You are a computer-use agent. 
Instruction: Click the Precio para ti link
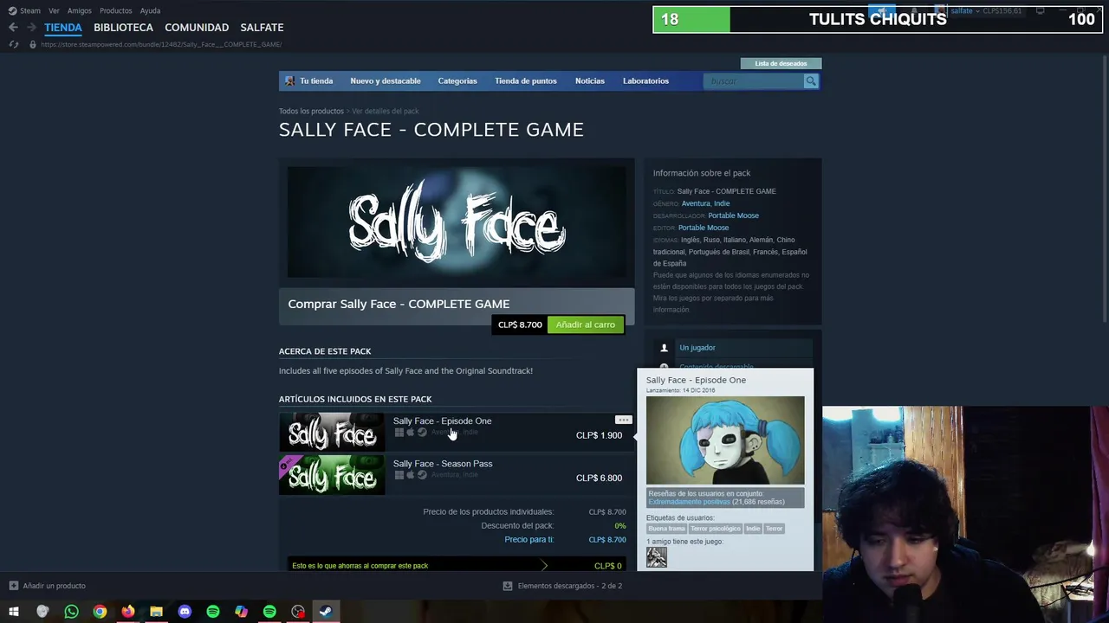click(529, 540)
